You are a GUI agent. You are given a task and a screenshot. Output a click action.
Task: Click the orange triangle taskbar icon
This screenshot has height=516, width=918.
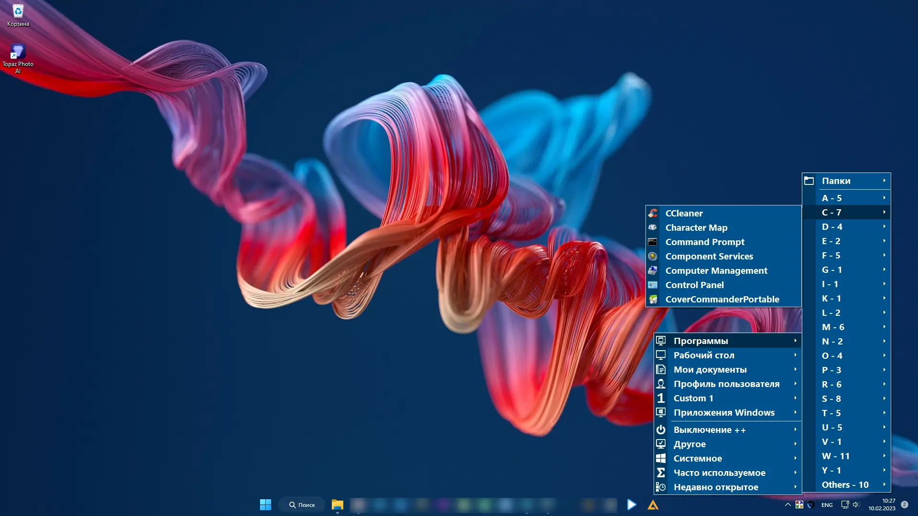pyautogui.click(x=653, y=505)
